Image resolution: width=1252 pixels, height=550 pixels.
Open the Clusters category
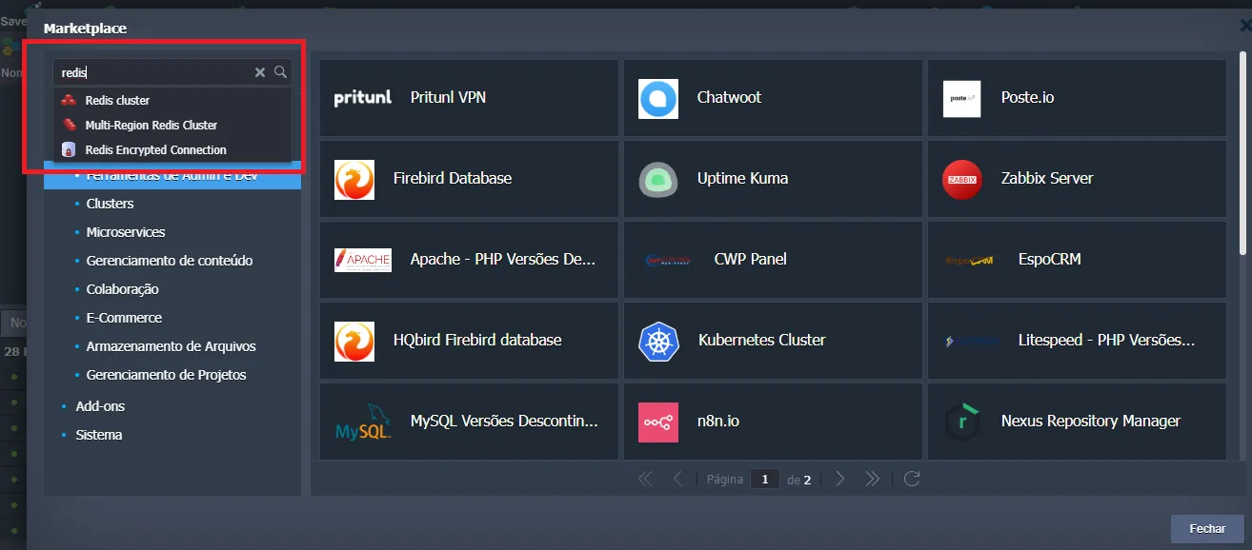pyautogui.click(x=110, y=204)
